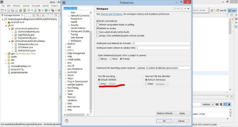Uncheck Build automatically checkbox
Viewport: 238px width, 127px height.
point(98,21)
